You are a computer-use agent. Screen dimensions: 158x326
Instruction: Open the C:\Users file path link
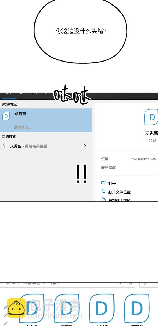[144, 159]
